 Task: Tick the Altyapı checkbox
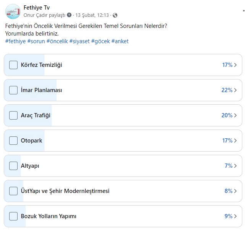pos(13,166)
